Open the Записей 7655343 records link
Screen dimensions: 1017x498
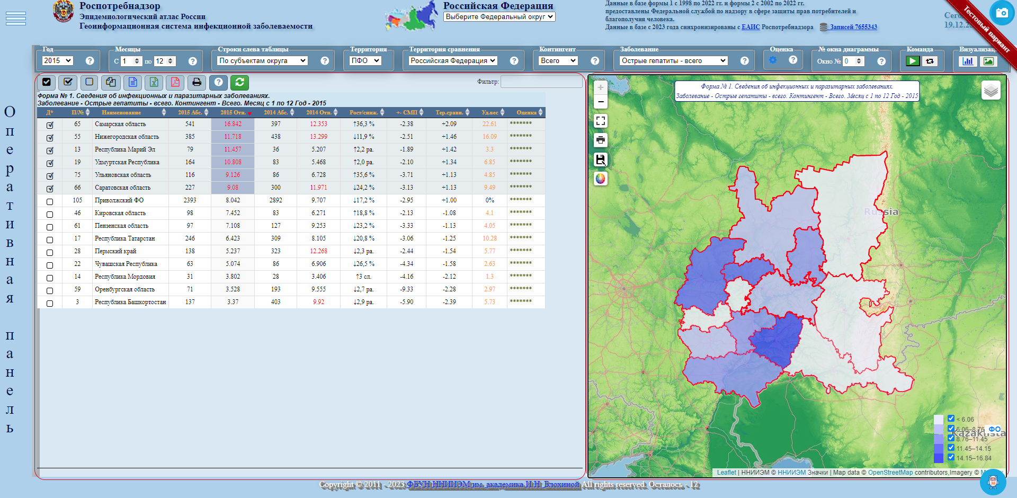[x=853, y=27]
